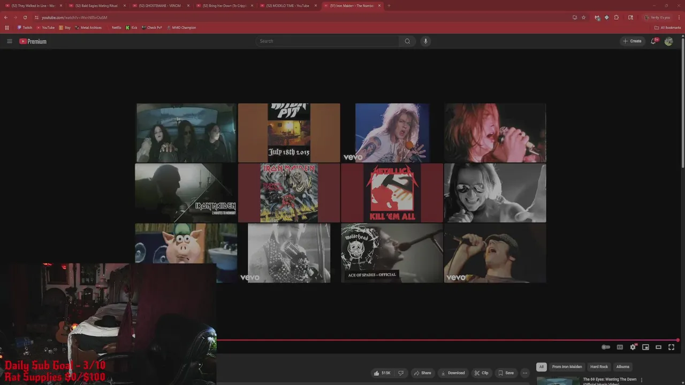The width and height of the screenshot is (685, 385).
Task: Go forward in the browser
Action: pos(16,17)
